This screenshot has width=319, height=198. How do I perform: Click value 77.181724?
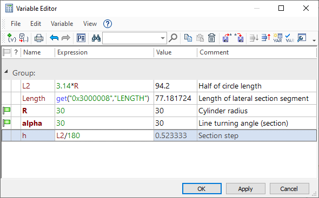click(173, 99)
